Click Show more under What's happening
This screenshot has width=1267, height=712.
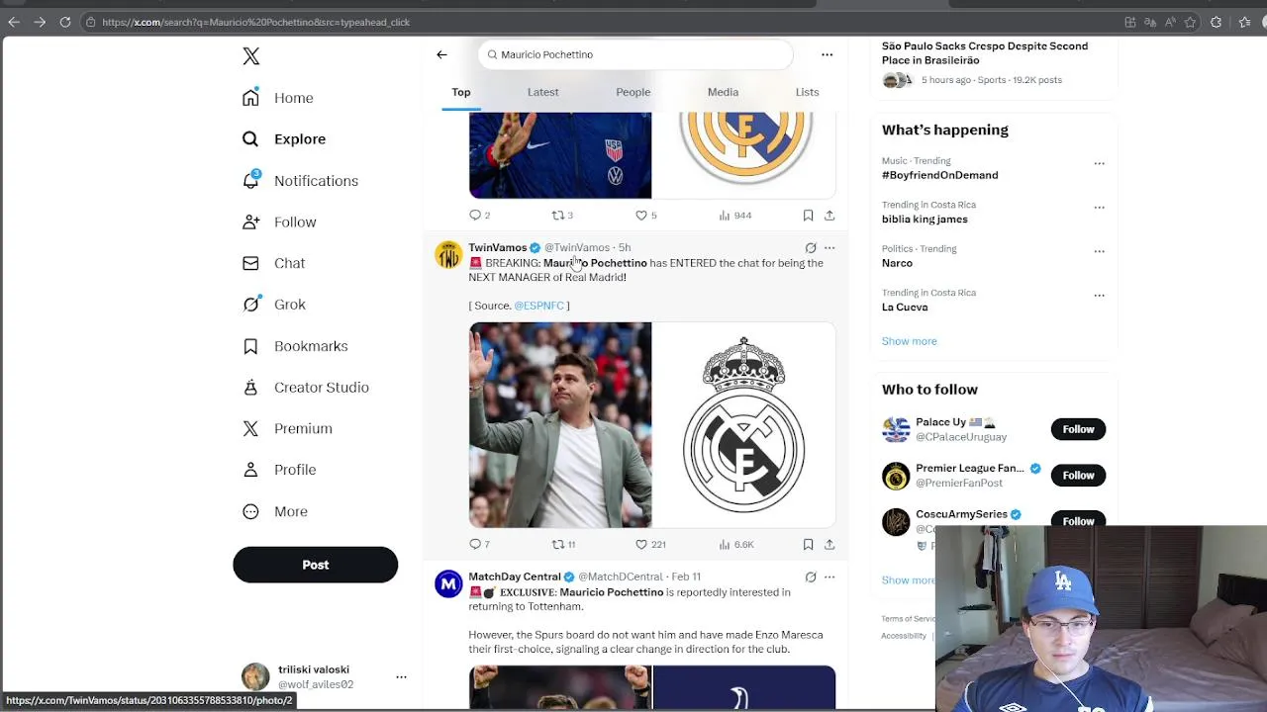(909, 341)
